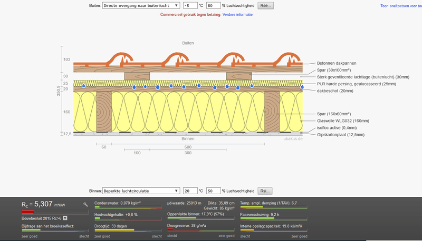Click the outside temperature field showing -5

pyautogui.click(x=190, y=6)
